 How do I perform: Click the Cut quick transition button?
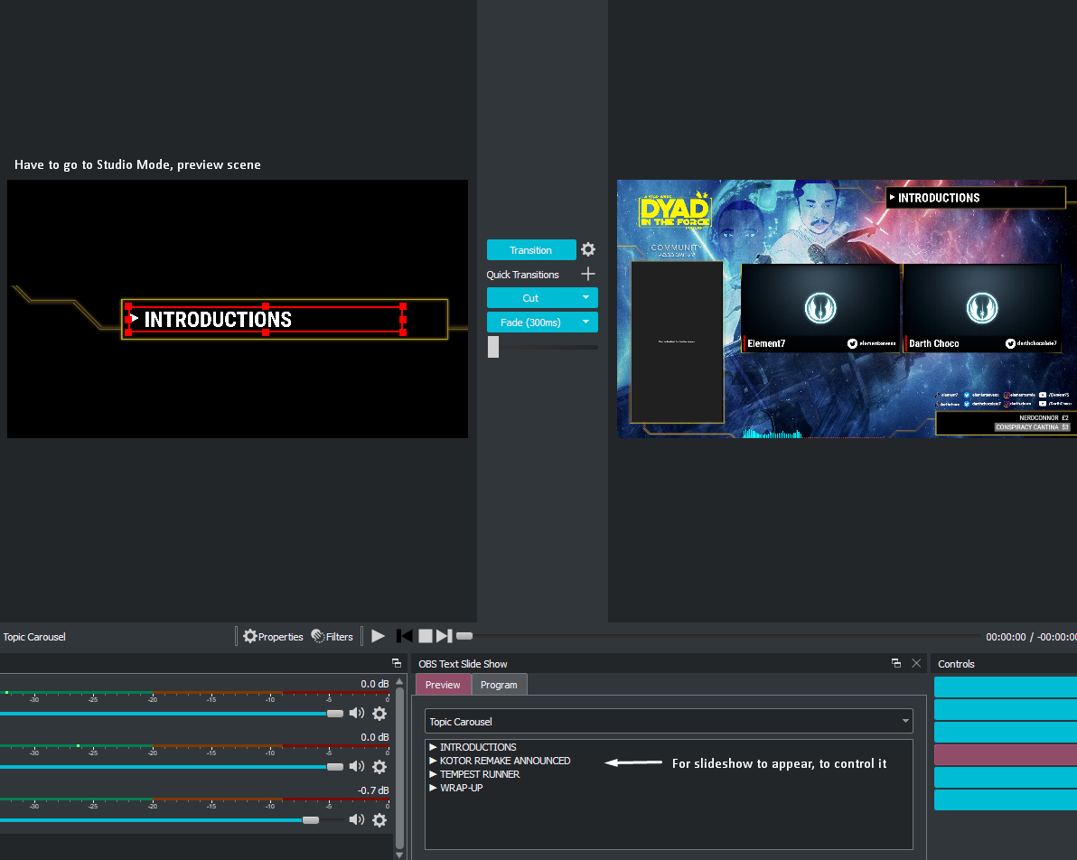(530, 298)
